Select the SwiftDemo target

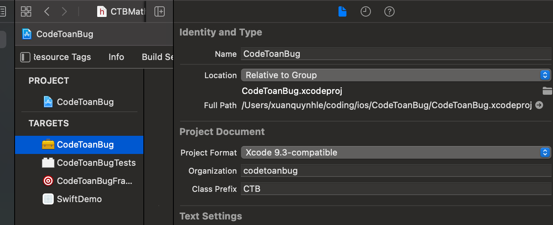click(79, 199)
